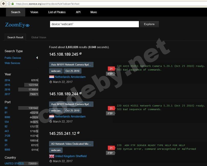Click the Netherlands flag in first result
Image resolution: width=207 pixels, height=166 pixels.
pos(52,77)
